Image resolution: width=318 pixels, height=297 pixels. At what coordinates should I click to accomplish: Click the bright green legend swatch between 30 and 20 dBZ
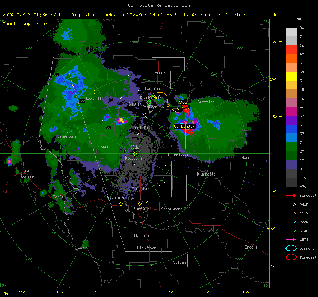(291, 147)
